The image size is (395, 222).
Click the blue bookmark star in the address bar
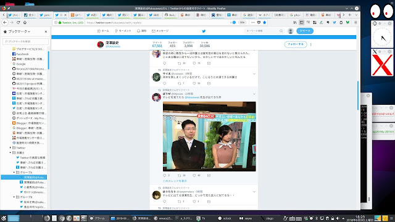[264, 22]
